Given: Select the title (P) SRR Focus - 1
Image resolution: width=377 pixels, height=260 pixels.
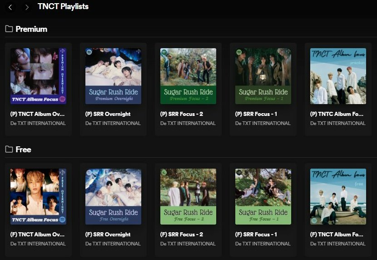Looking at the screenshot, I should coord(256,114).
